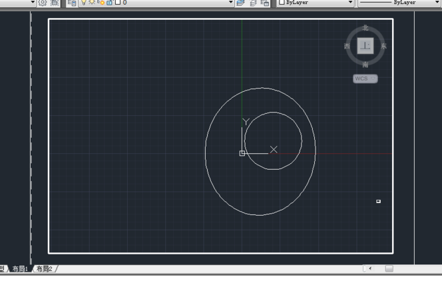Click the ViewCube top face 上
The height and width of the screenshot is (281, 442).
click(x=365, y=46)
